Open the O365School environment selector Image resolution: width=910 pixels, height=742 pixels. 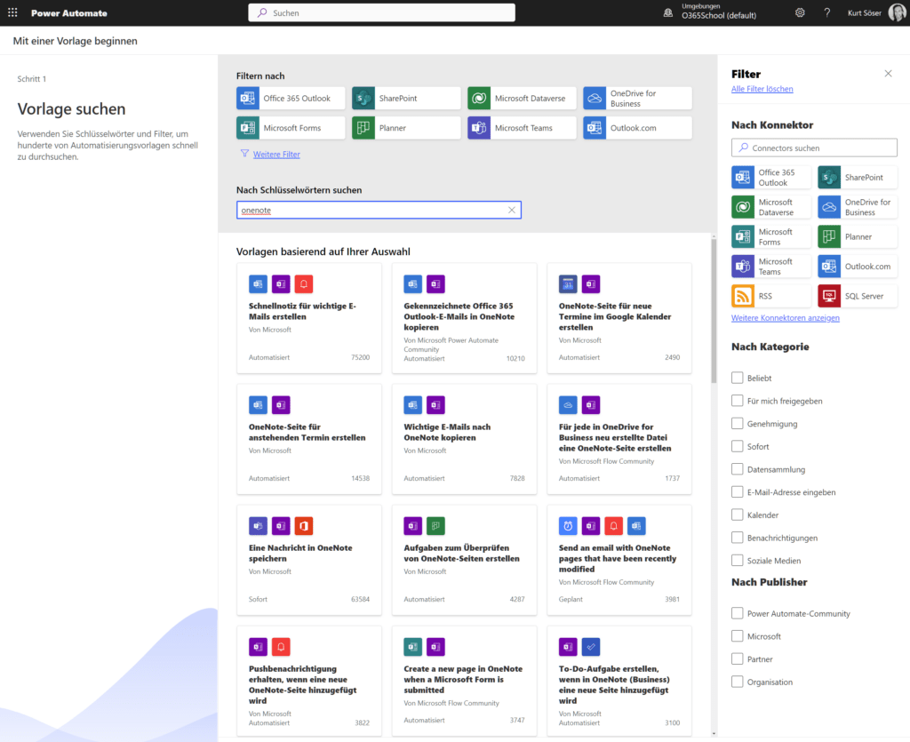[x=718, y=12]
